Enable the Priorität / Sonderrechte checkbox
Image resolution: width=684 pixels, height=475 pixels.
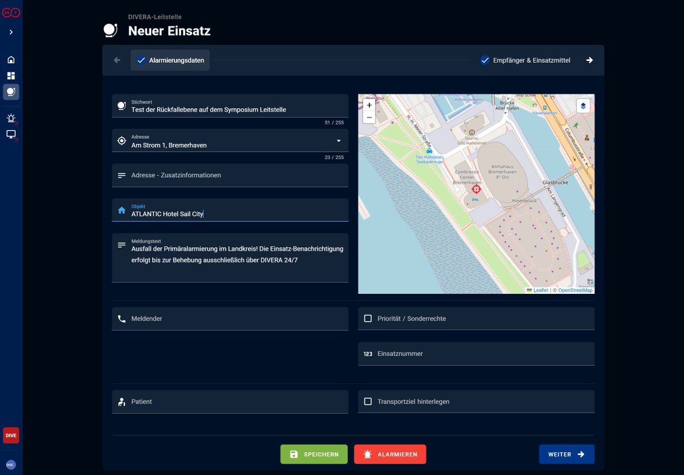[x=368, y=319]
